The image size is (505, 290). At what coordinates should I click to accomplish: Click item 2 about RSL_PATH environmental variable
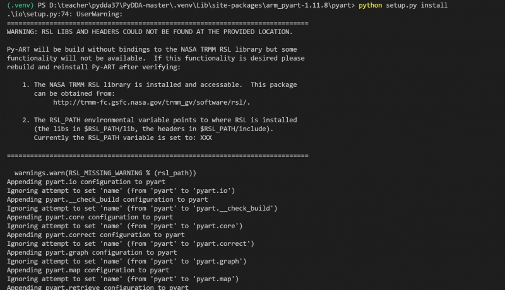click(164, 120)
